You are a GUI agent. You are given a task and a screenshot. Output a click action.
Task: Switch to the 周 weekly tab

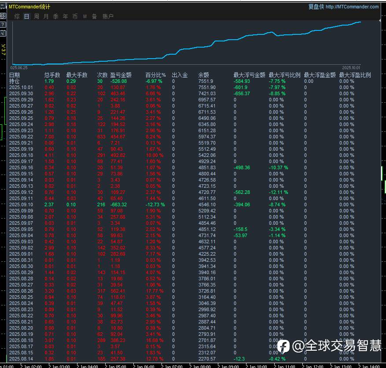pos(37,16)
